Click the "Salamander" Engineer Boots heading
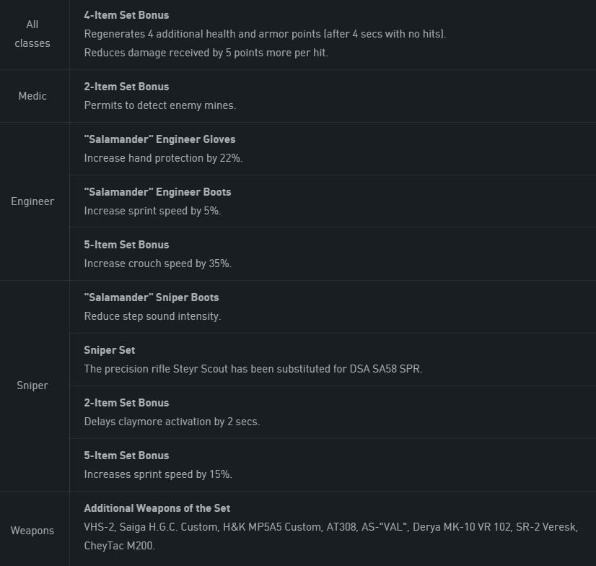Screen dimensions: 596x566 (x=157, y=192)
